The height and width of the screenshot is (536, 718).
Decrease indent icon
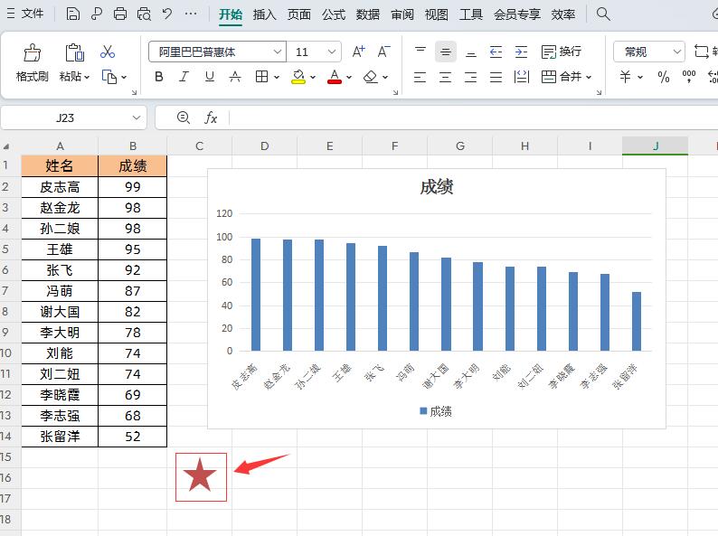496,52
